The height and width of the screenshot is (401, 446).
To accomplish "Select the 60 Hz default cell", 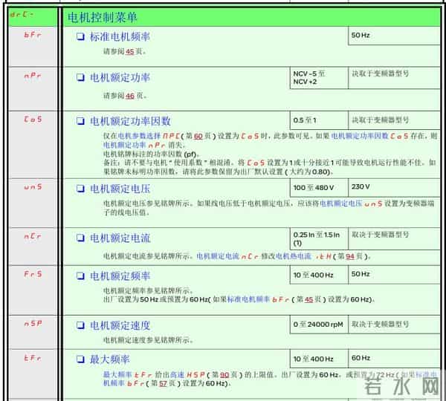I will tap(394, 359).
